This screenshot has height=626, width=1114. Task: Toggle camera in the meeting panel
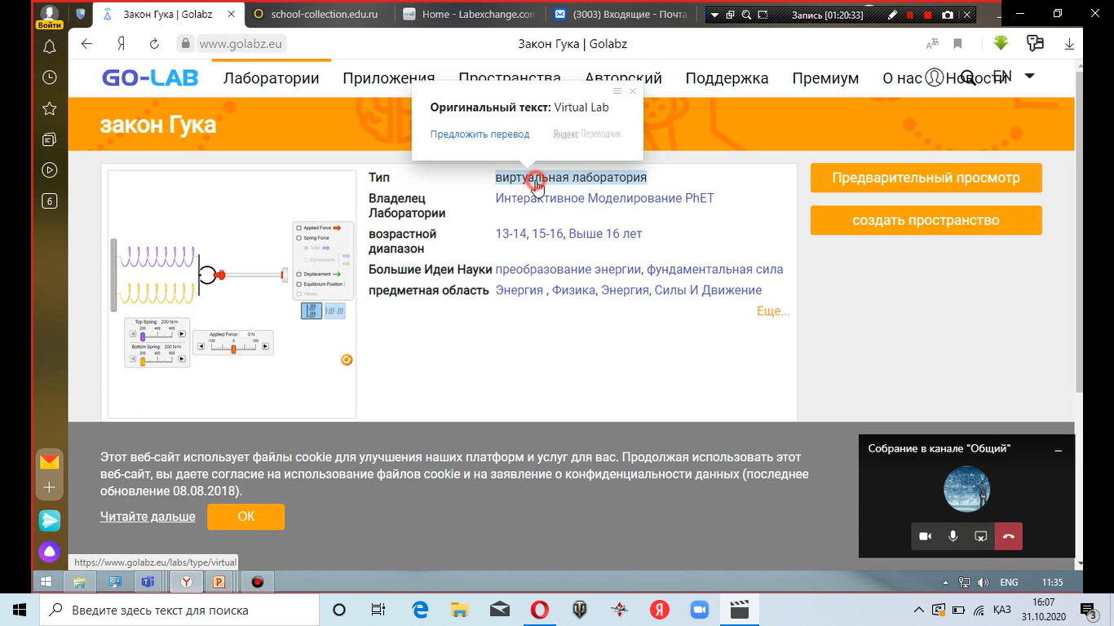pyautogui.click(x=925, y=536)
